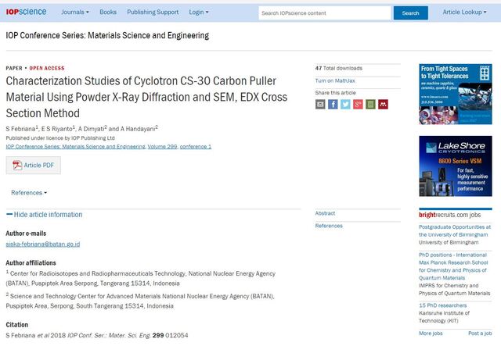This screenshot has height=346, width=501.
Task: Open the Books menu item
Action: 108,12
